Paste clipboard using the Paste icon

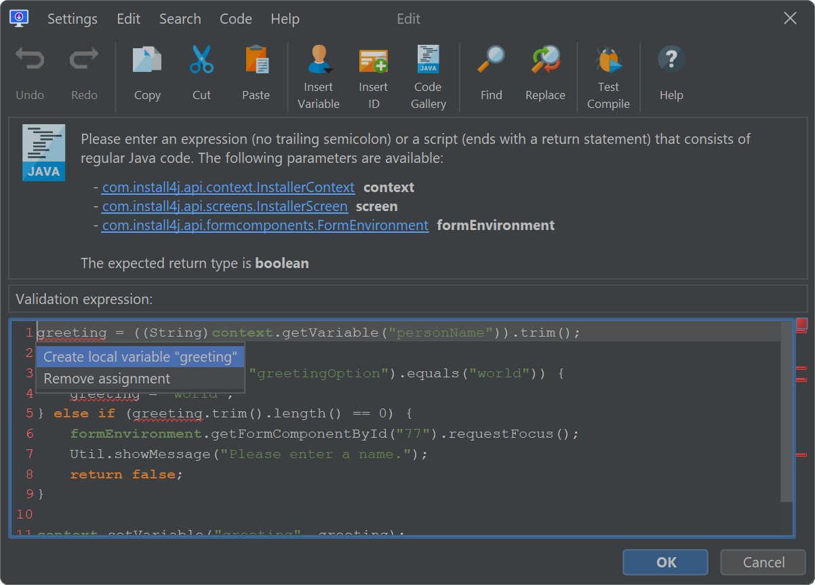256,60
